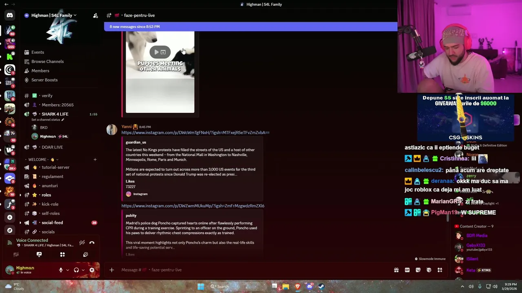Attach file plus button in message bar
522x293 pixels.
tap(112, 270)
